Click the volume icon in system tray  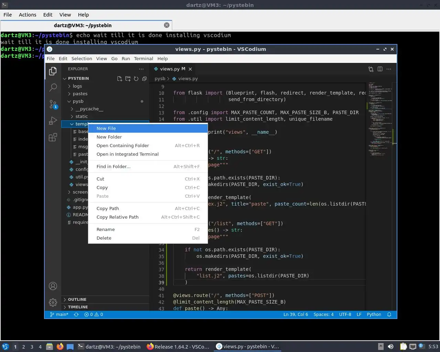pyautogui.click(x=390, y=346)
